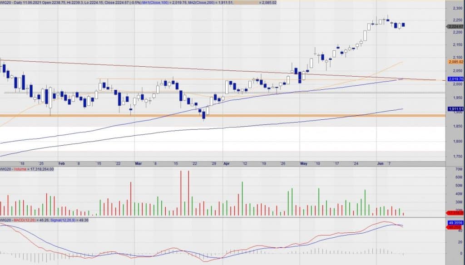Viewport: 465px width, 265px height.
Task: Click the Feb date axis label
Action: (x=62, y=162)
